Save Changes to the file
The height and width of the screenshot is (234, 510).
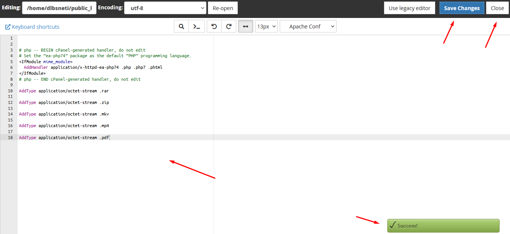click(462, 8)
